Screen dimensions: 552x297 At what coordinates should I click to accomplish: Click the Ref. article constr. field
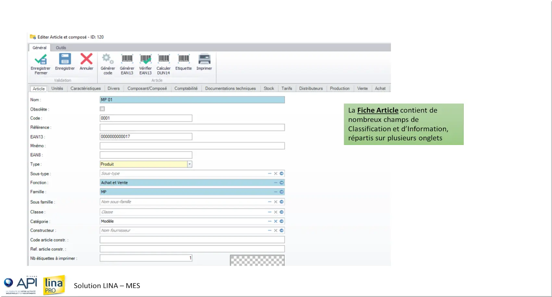(x=192, y=249)
